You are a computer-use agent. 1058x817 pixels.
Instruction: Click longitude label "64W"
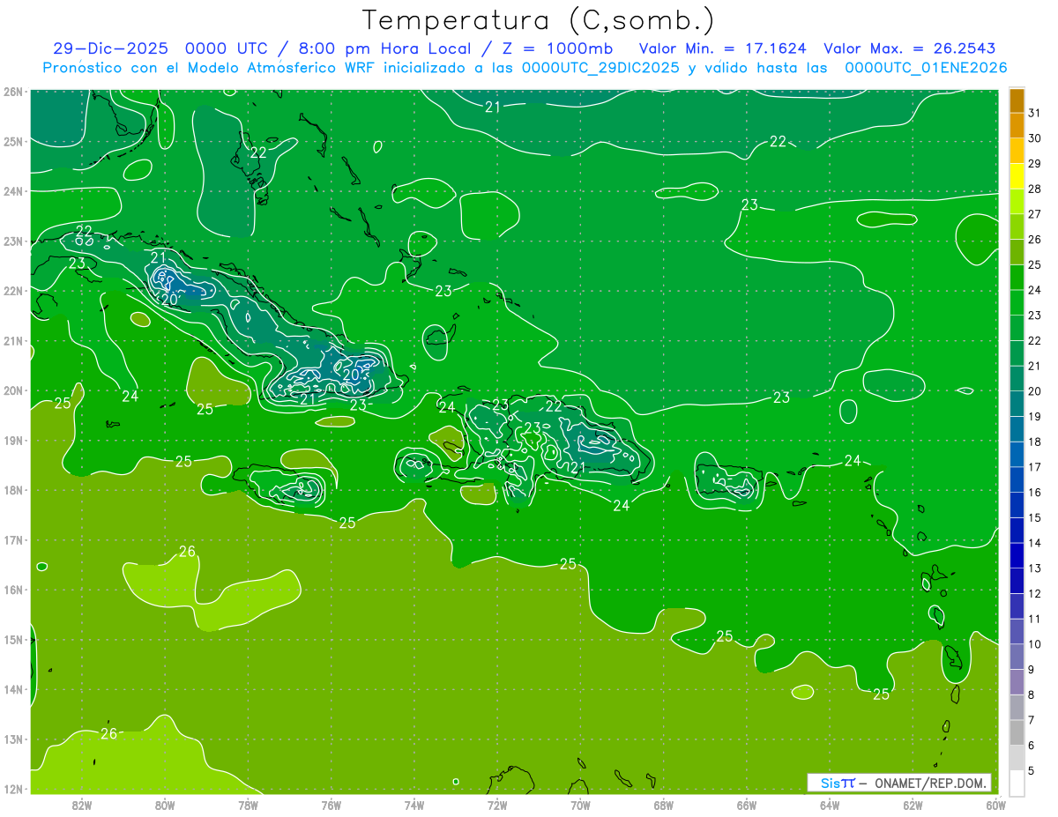(x=830, y=805)
